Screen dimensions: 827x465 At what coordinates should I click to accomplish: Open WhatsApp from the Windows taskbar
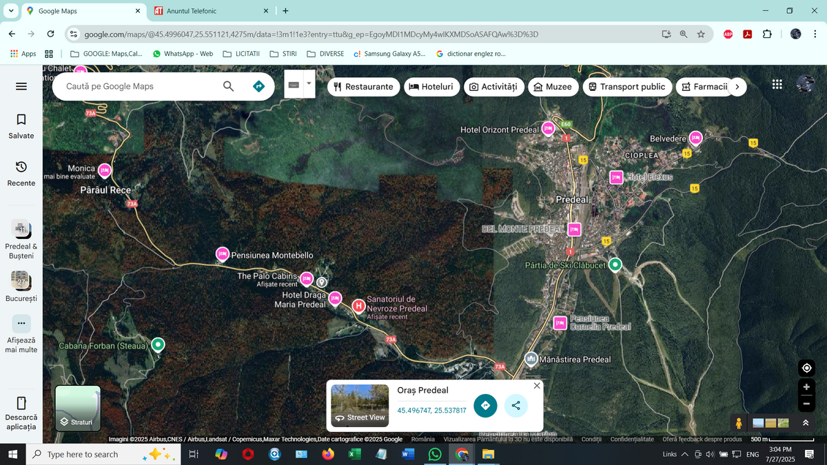435,454
